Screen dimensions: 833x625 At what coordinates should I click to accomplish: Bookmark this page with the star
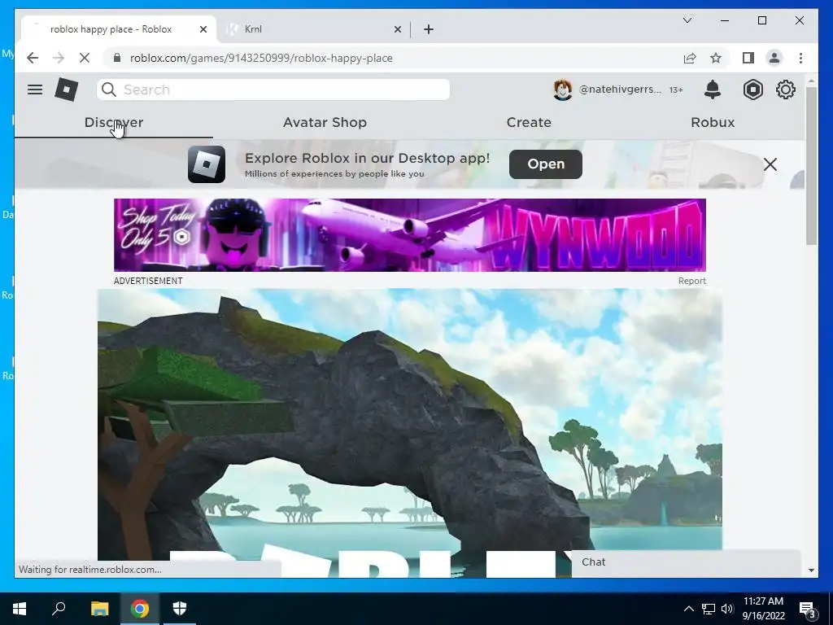716,58
